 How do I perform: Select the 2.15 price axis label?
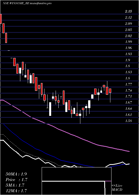(x=128, y=12)
